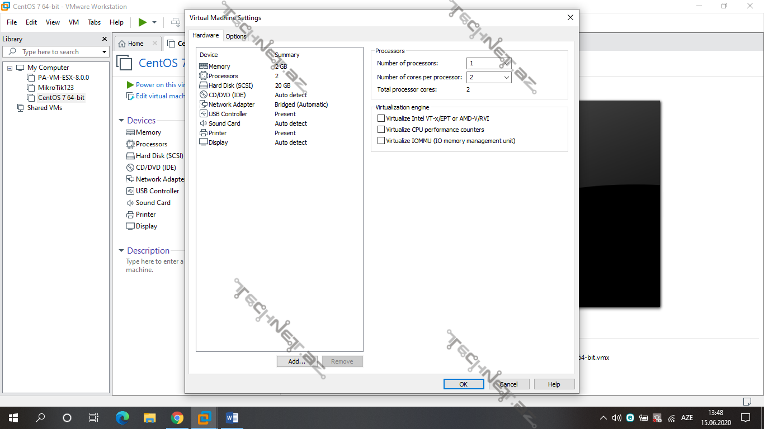Select Network Adapter in hardware list
The width and height of the screenshot is (764, 429).
231,104
